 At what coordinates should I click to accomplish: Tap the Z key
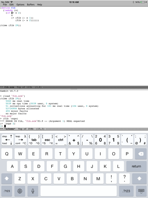pyautogui.click(x=20, y=179)
